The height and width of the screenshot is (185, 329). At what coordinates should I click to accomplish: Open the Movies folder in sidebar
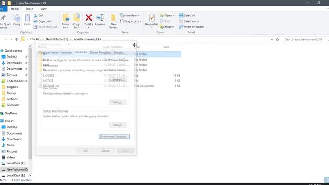pyautogui.click(x=11, y=93)
